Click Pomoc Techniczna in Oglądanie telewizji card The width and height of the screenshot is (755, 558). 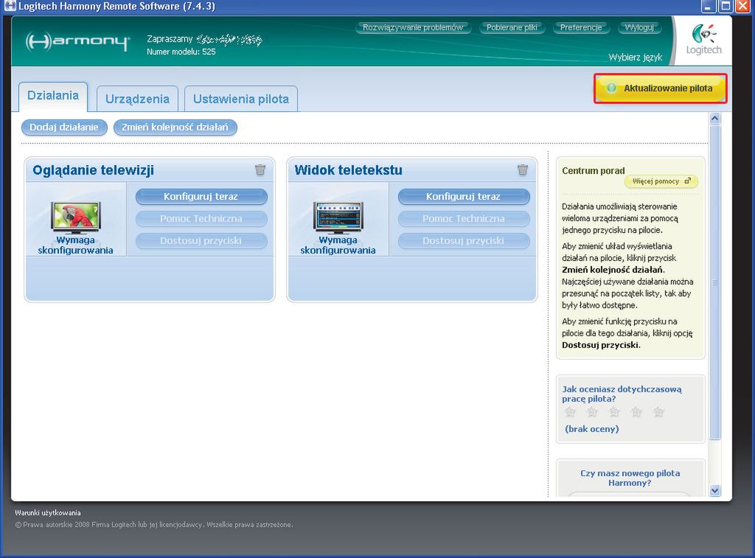201,219
